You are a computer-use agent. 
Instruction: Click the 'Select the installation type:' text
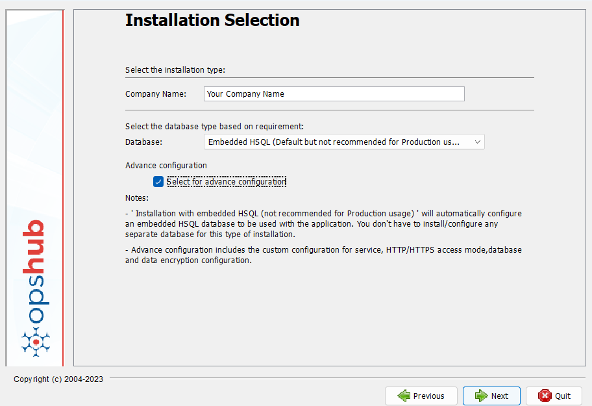click(x=175, y=70)
